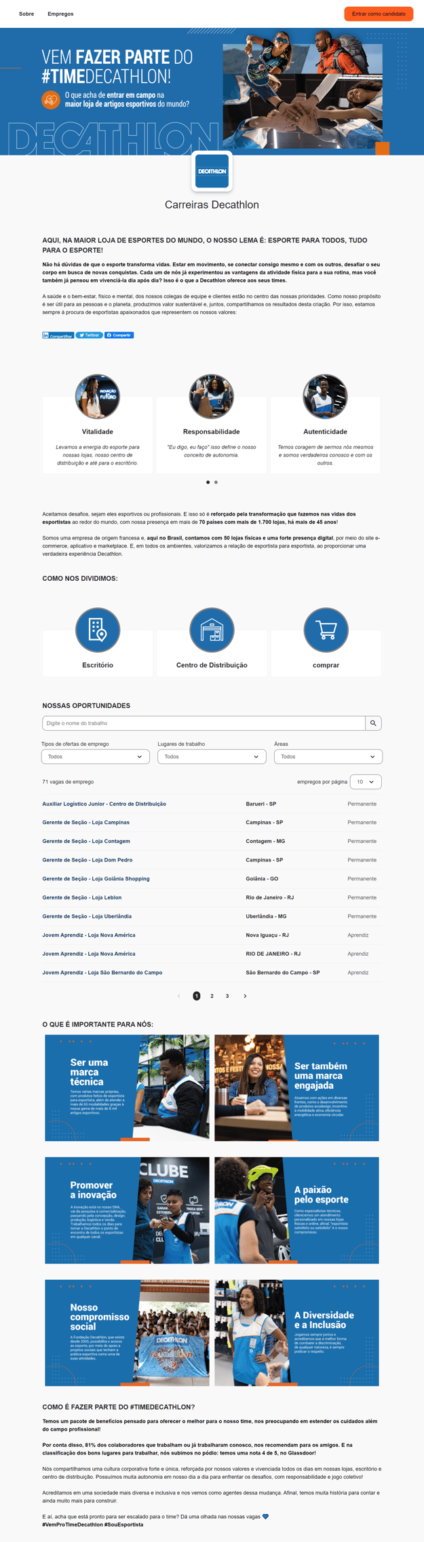Click the 'Barueri - SP' location cell
Viewport: 424px width, 1542px height.
[x=261, y=804]
